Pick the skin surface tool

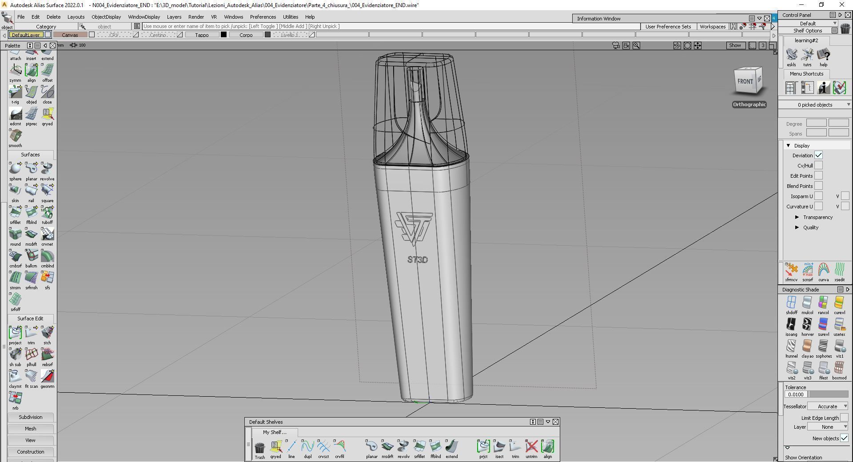(15, 190)
